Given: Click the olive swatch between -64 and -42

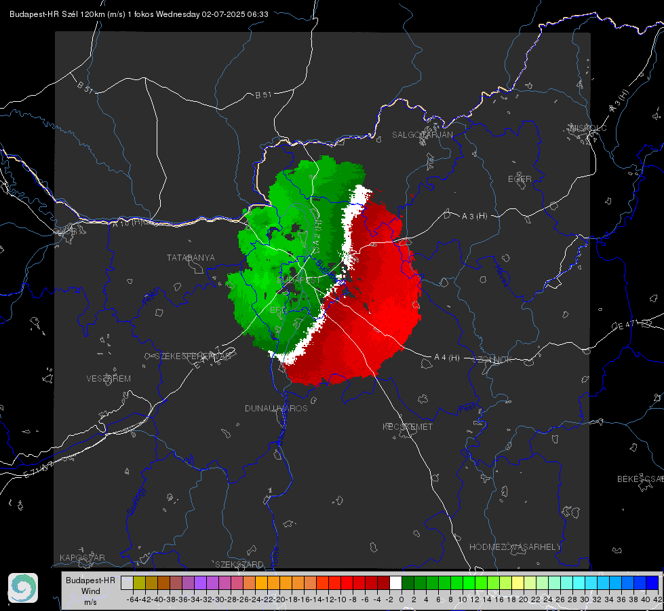Looking at the screenshot, I should coord(139,582).
